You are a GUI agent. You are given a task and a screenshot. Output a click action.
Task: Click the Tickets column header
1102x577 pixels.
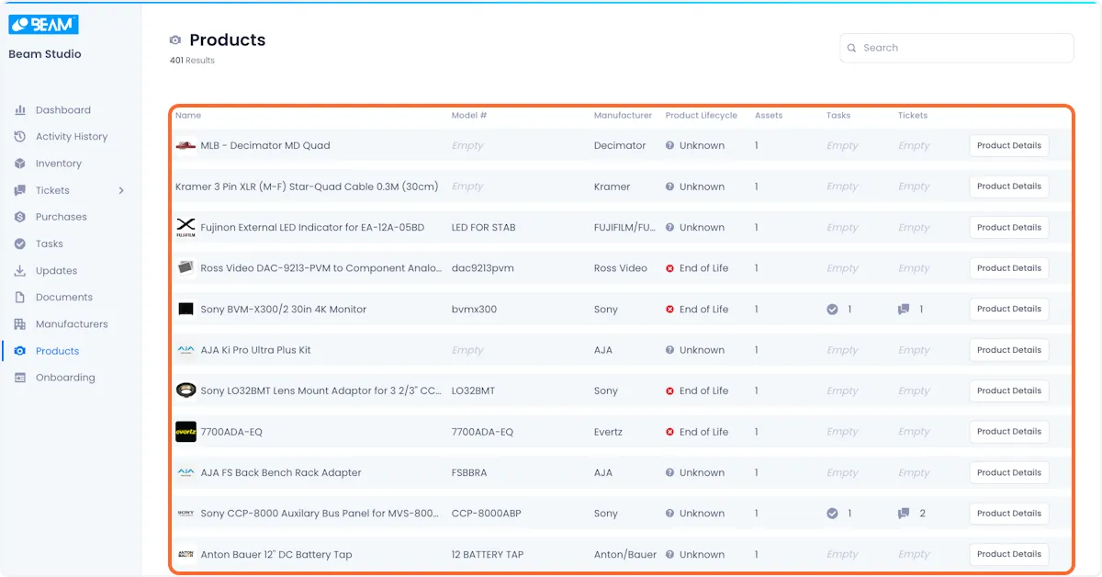tap(913, 116)
